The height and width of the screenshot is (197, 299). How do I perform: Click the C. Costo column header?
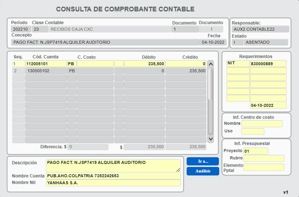click(86, 57)
